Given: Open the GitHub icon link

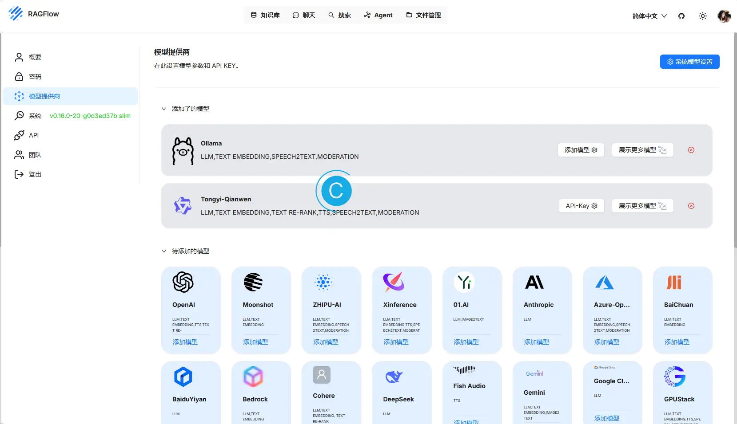Looking at the screenshot, I should (x=681, y=16).
